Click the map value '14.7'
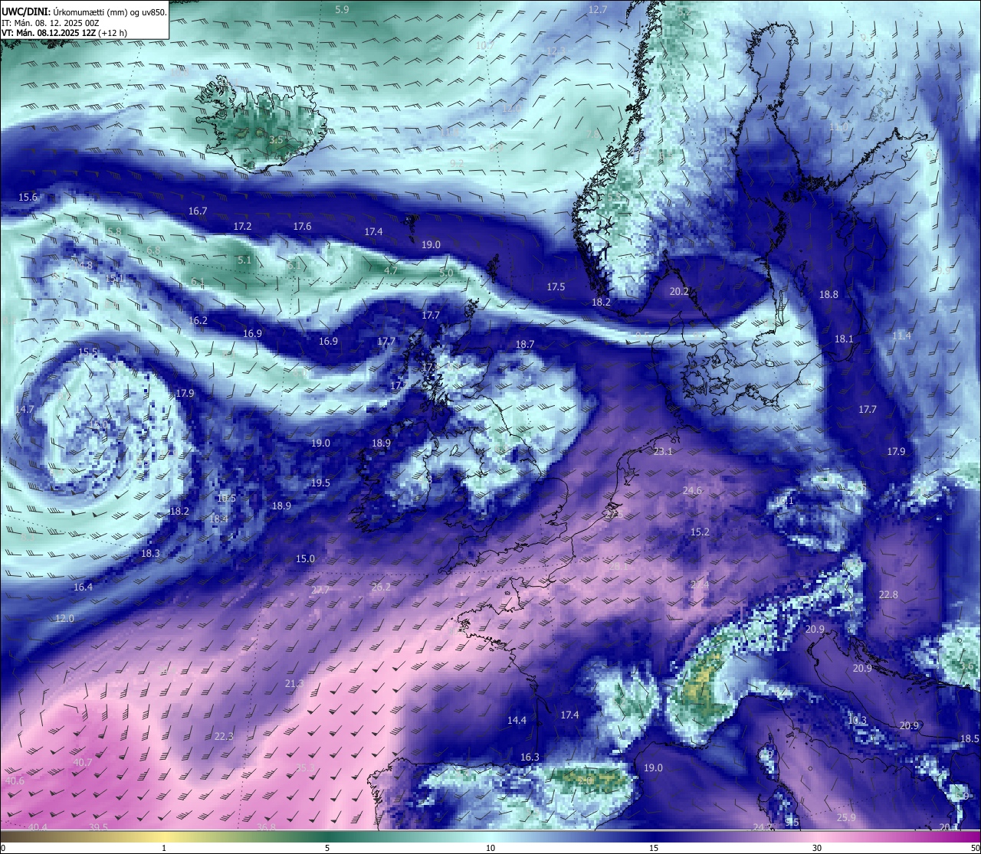Image resolution: width=981 pixels, height=854 pixels. coord(25,411)
